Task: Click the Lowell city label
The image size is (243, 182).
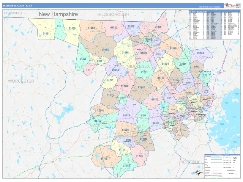Action: click(149, 40)
